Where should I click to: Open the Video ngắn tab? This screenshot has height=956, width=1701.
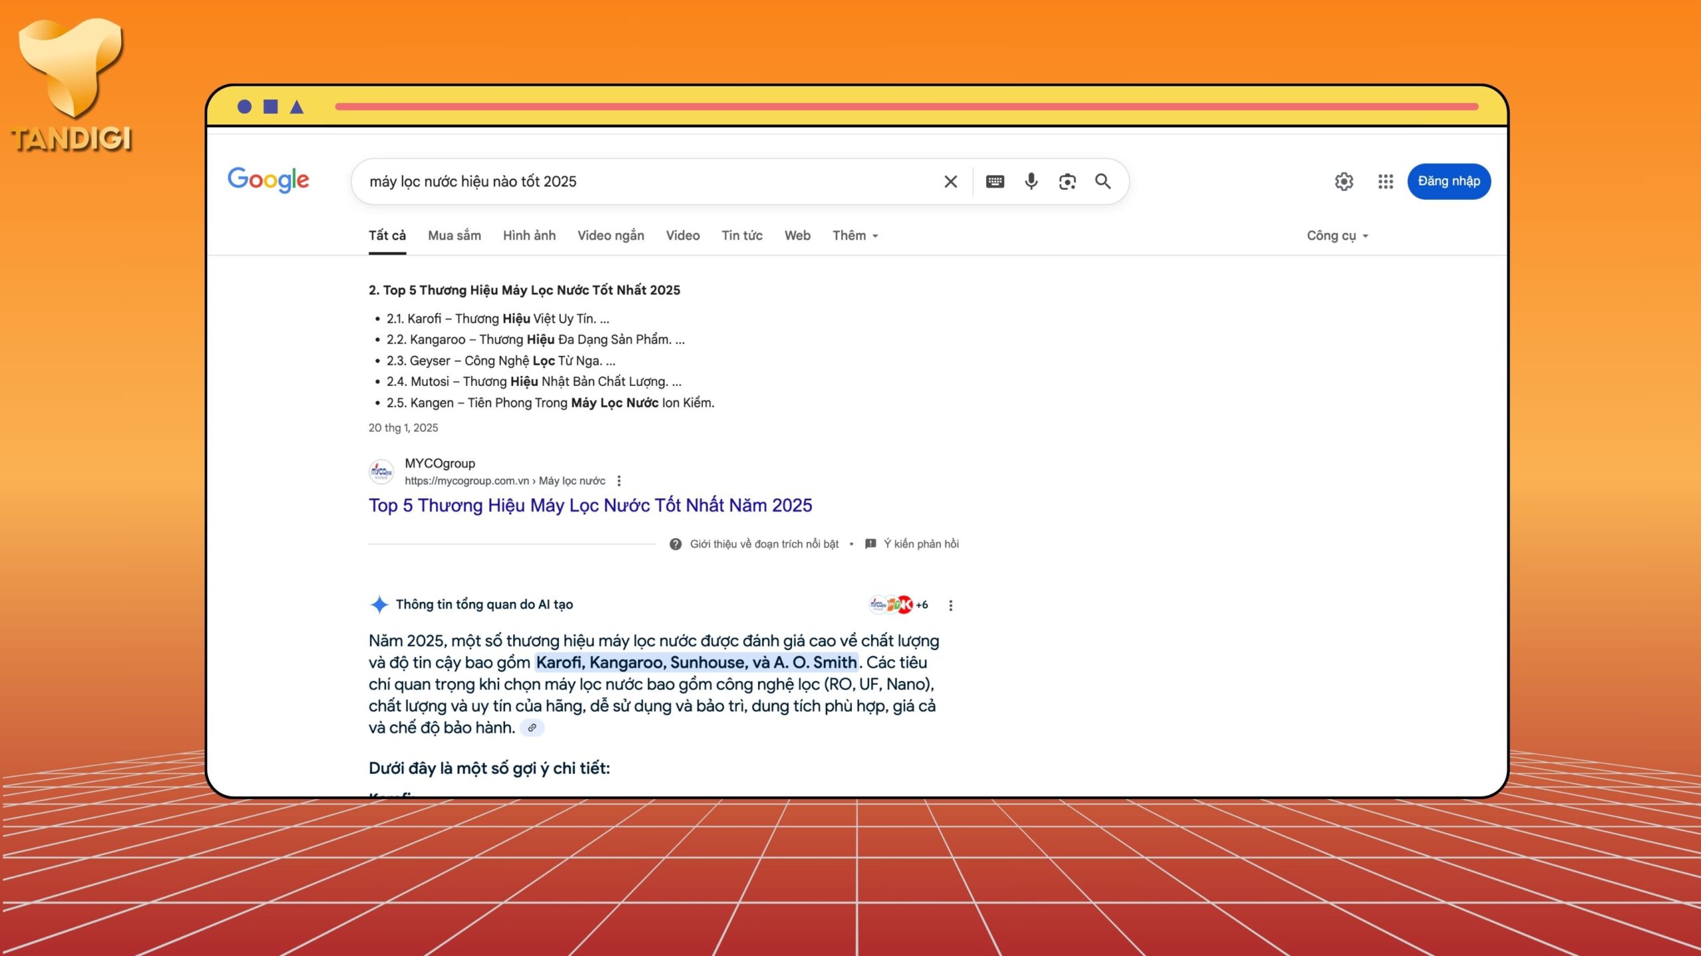611,236
